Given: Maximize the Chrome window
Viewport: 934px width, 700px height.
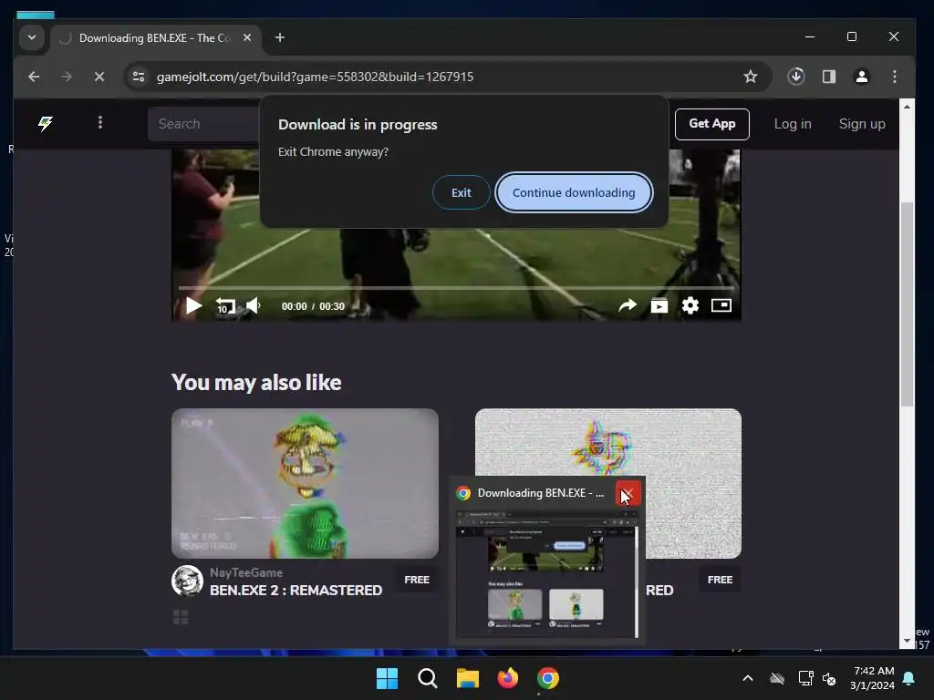Looking at the screenshot, I should [x=852, y=36].
